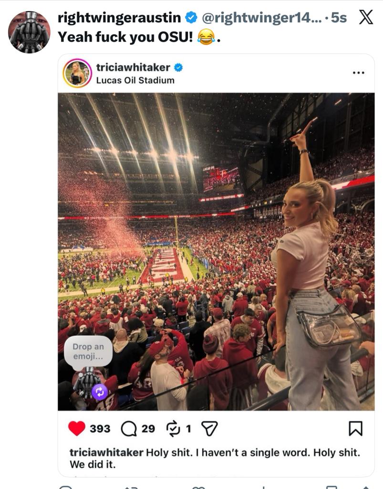383x489 pixels.
Task: Click triciawhitaker name in the caption
Action: pos(106,452)
